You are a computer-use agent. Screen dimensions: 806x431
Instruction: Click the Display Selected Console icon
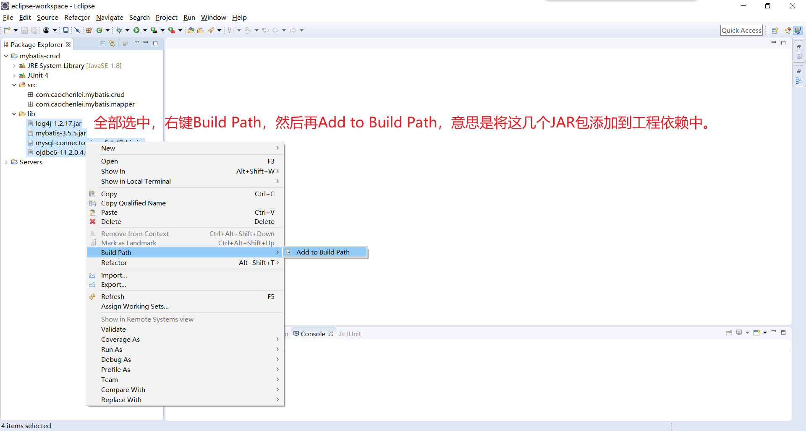[739, 332]
